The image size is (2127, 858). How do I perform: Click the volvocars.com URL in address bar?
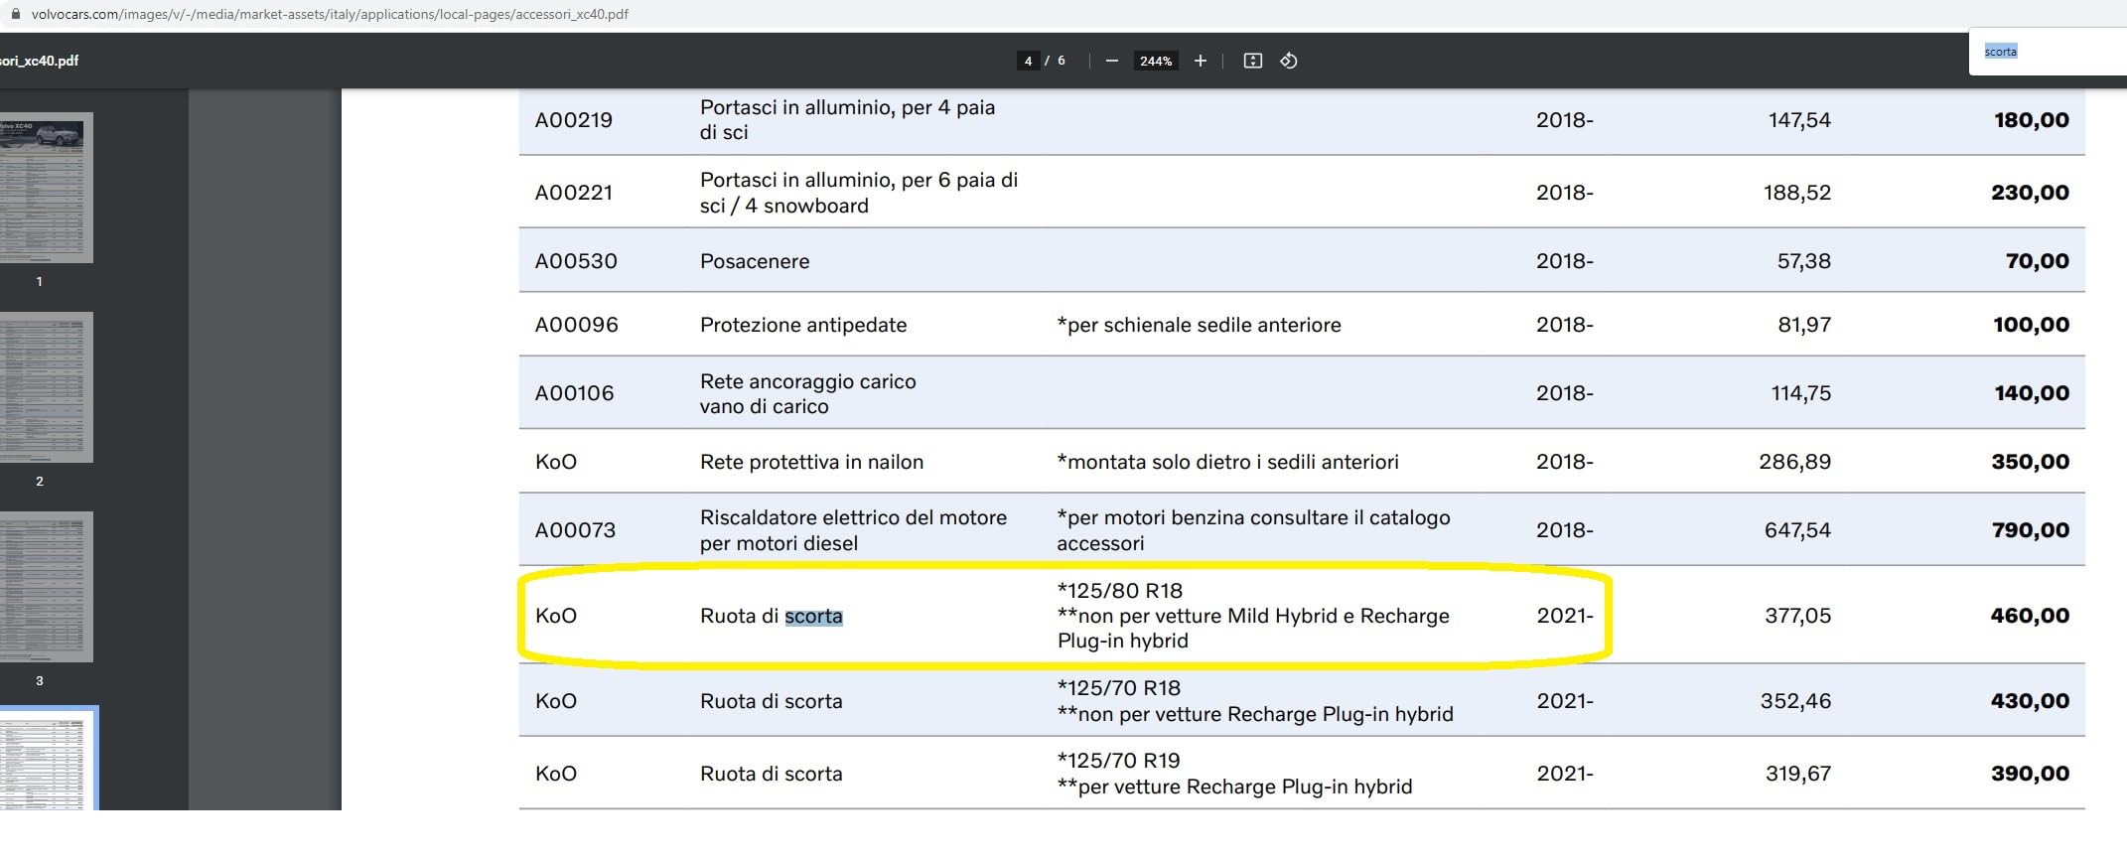(x=330, y=14)
